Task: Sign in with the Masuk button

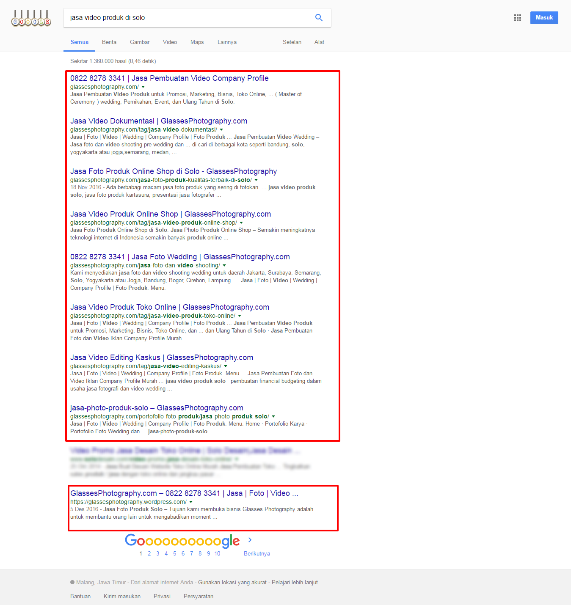Action: 544,18
